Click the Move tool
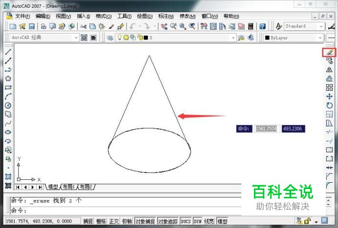Image resolution: width=338 pixels, height=228 pixels. point(329,96)
